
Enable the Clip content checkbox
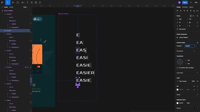(x=177, y=29)
